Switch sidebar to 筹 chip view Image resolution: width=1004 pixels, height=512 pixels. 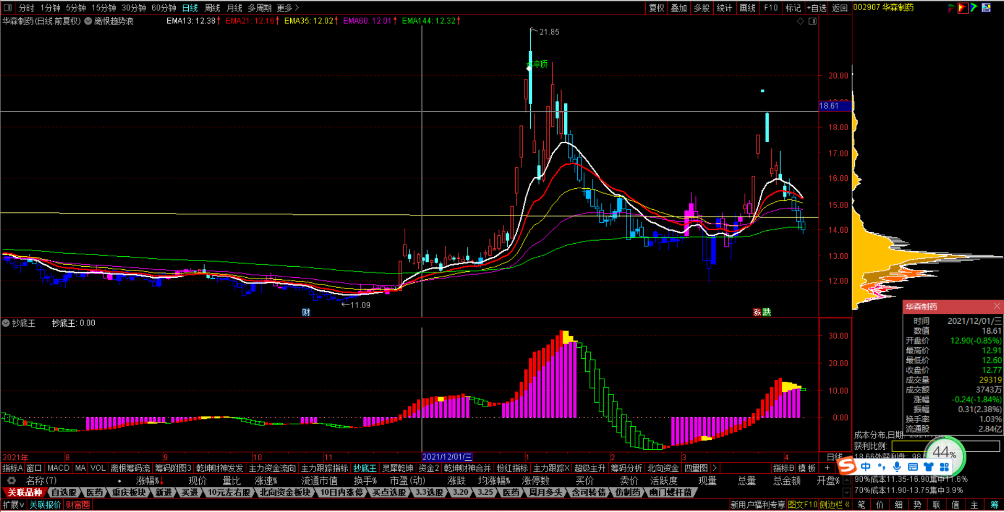(994, 505)
